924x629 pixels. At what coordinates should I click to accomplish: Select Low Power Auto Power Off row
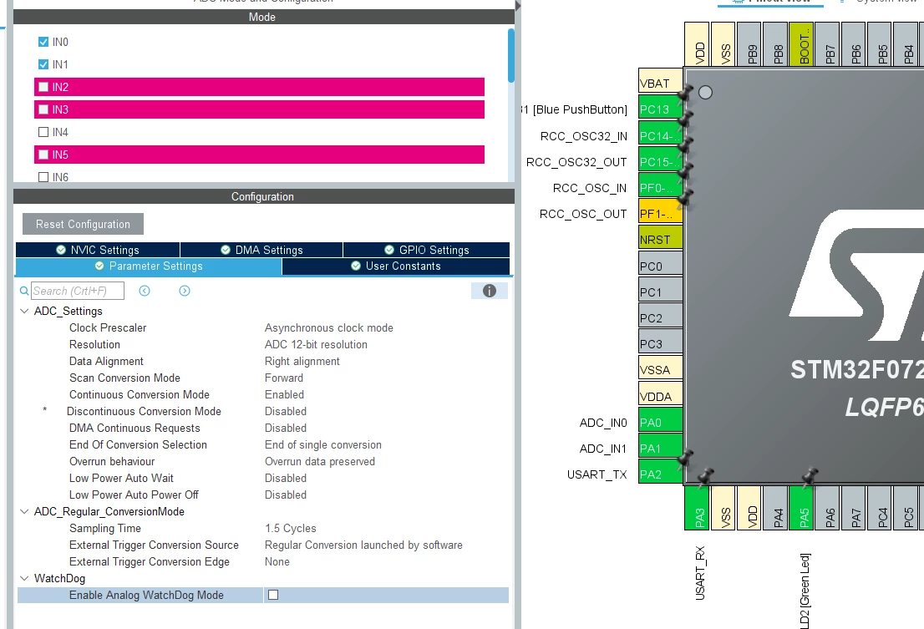[263, 495]
